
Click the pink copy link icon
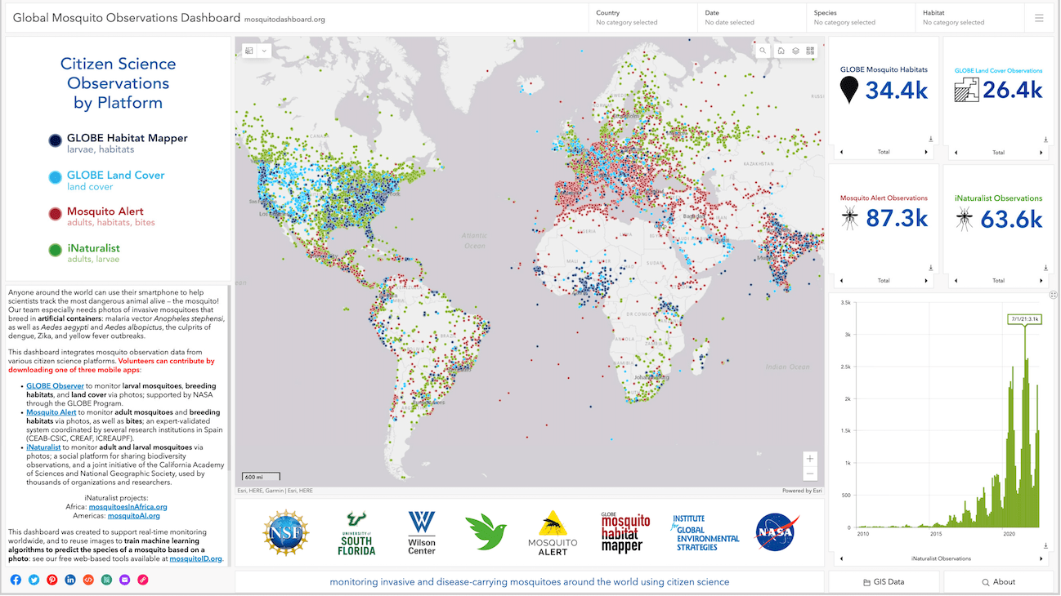tap(143, 580)
